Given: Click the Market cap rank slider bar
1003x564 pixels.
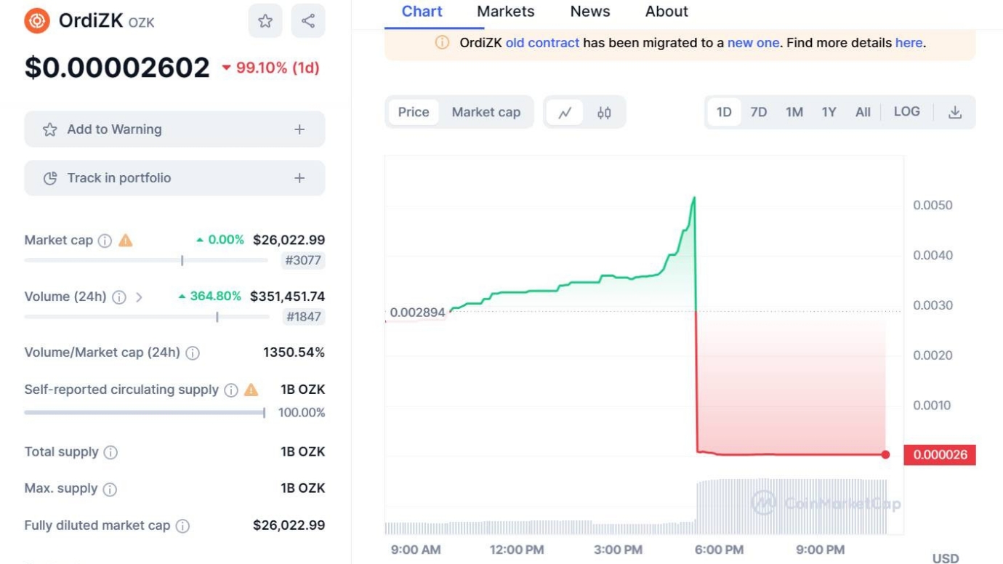Looking at the screenshot, I should point(146,260).
